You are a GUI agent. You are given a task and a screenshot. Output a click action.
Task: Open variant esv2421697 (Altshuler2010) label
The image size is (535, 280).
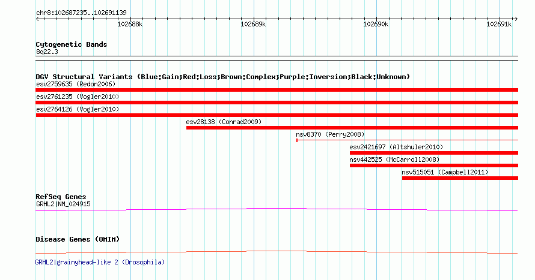pos(396,147)
